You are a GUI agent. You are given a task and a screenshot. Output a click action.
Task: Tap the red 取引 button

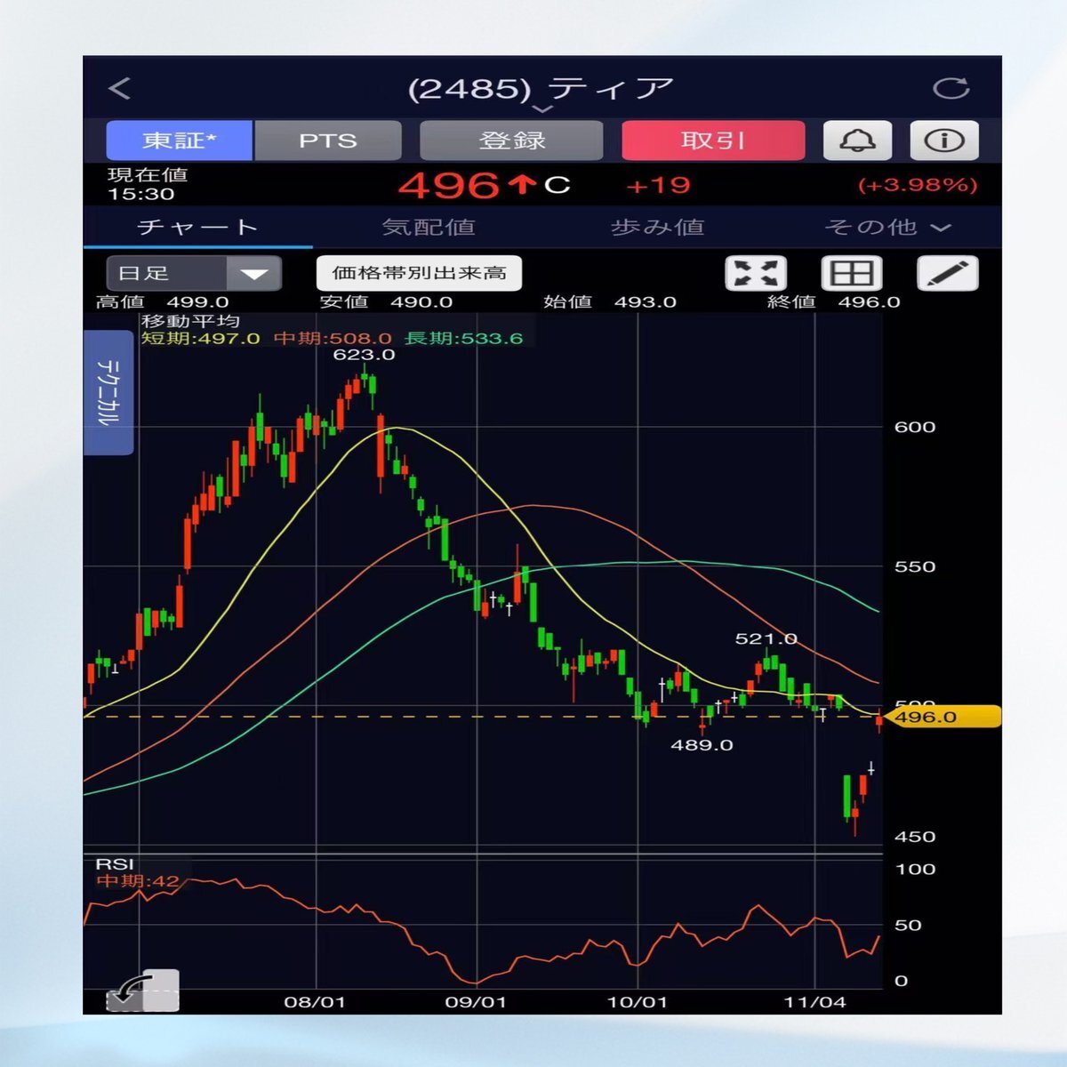click(x=713, y=140)
